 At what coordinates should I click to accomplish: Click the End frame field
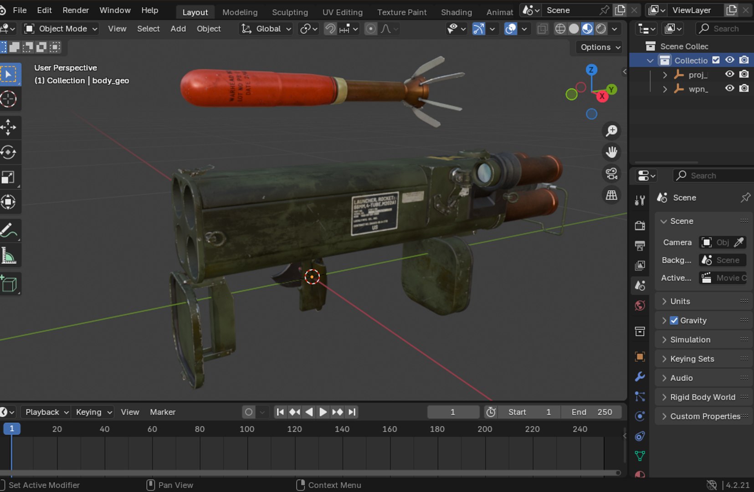(591, 412)
